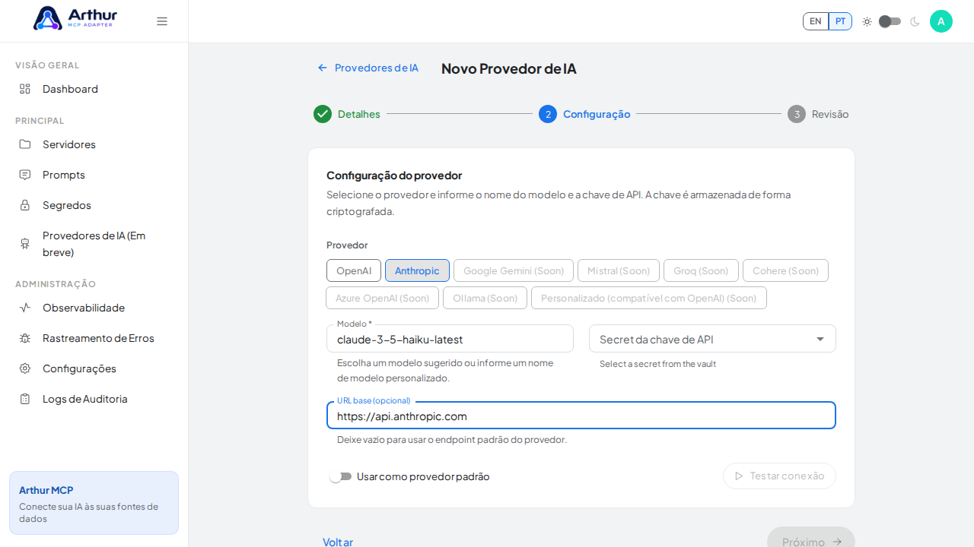Switch language to PT
This screenshot has width=974, height=547.
(840, 21)
